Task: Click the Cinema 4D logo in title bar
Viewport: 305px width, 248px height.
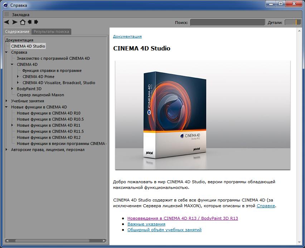Action: click(x=5, y=5)
